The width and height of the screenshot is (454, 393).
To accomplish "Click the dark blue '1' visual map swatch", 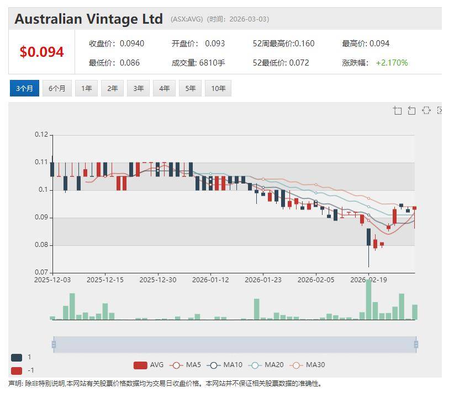I will coord(17,357).
